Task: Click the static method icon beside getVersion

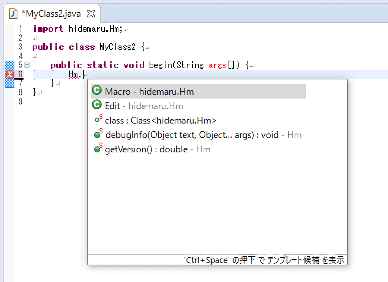Action: point(98,149)
